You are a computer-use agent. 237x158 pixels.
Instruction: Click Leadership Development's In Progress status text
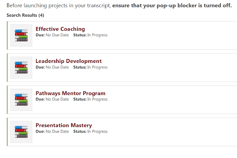[97, 67]
